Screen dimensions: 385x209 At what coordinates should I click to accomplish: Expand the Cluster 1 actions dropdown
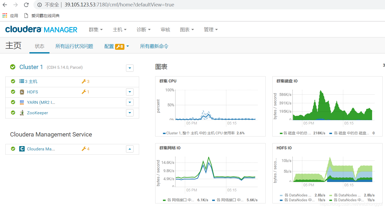(x=130, y=68)
